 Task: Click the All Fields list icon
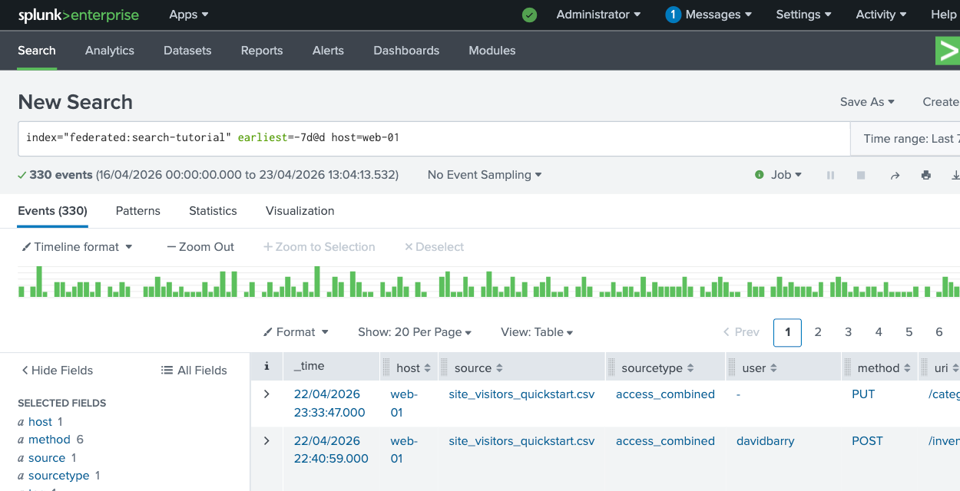coord(167,370)
